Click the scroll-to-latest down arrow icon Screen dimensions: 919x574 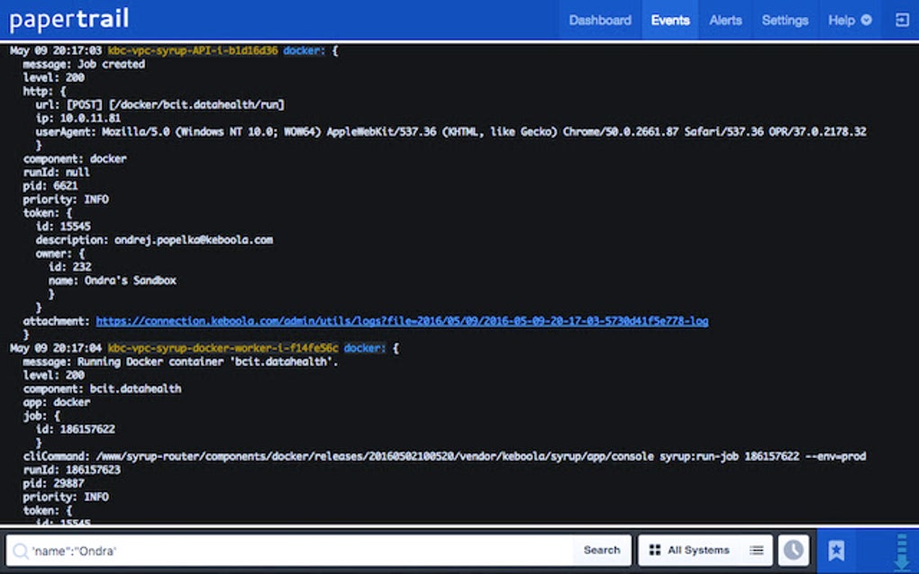(x=901, y=551)
